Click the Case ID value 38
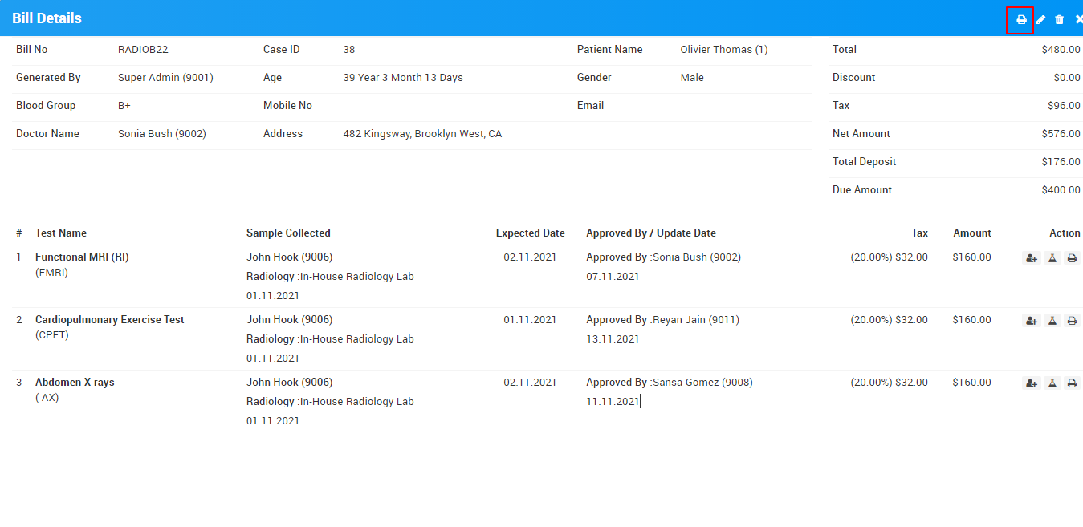The height and width of the screenshot is (527, 1083). 348,50
